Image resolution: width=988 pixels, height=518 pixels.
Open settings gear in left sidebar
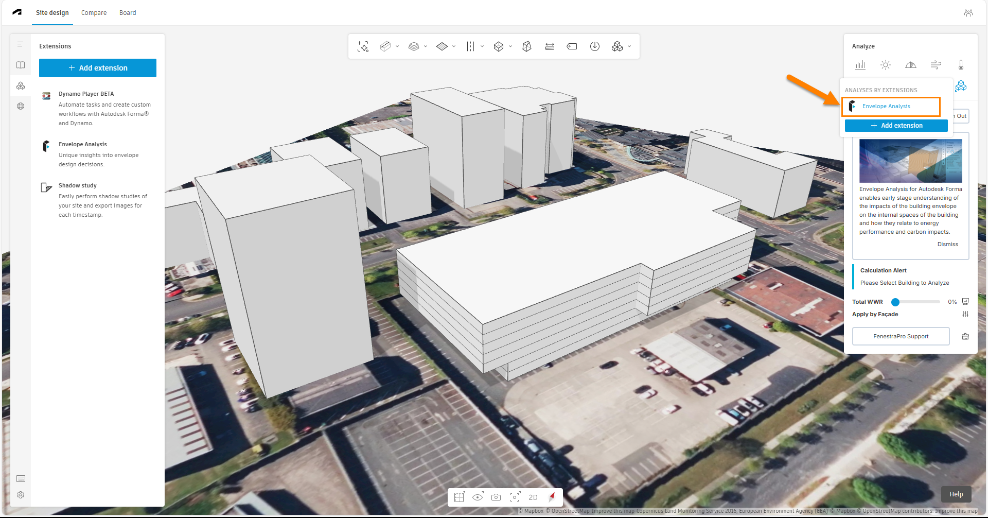click(x=21, y=495)
